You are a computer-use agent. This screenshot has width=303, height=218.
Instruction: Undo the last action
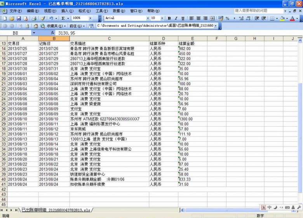[51, 18]
